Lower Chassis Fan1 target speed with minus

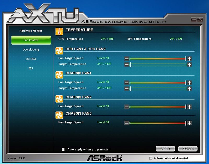(127, 83)
